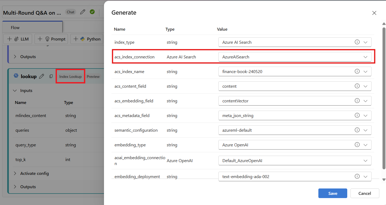Open the acs_index_connection AzureAISearch dropdown
The height and width of the screenshot is (205, 386).
click(x=295, y=57)
